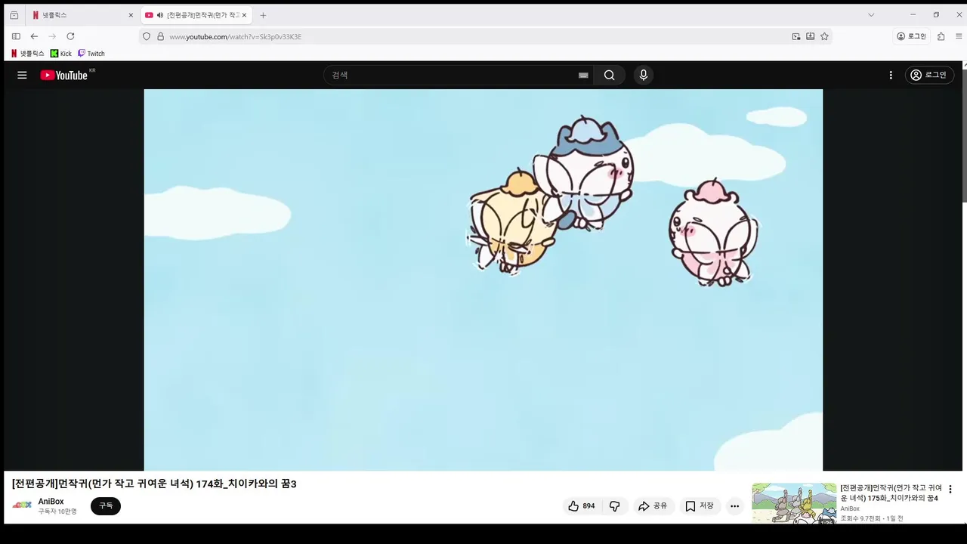967x544 pixels.
Task: Open YouTube settings three-dot menu
Action: coord(891,75)
